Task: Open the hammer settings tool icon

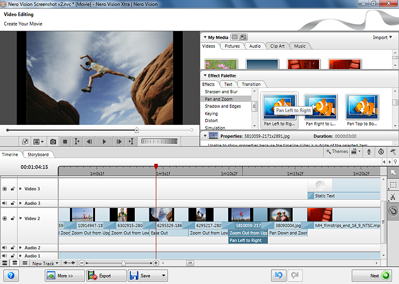Action: pos(393,151)
